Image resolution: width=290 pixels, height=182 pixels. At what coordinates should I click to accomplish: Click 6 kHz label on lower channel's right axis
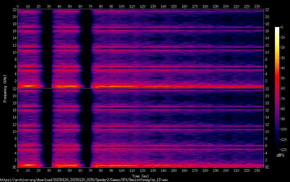point(267,146)
